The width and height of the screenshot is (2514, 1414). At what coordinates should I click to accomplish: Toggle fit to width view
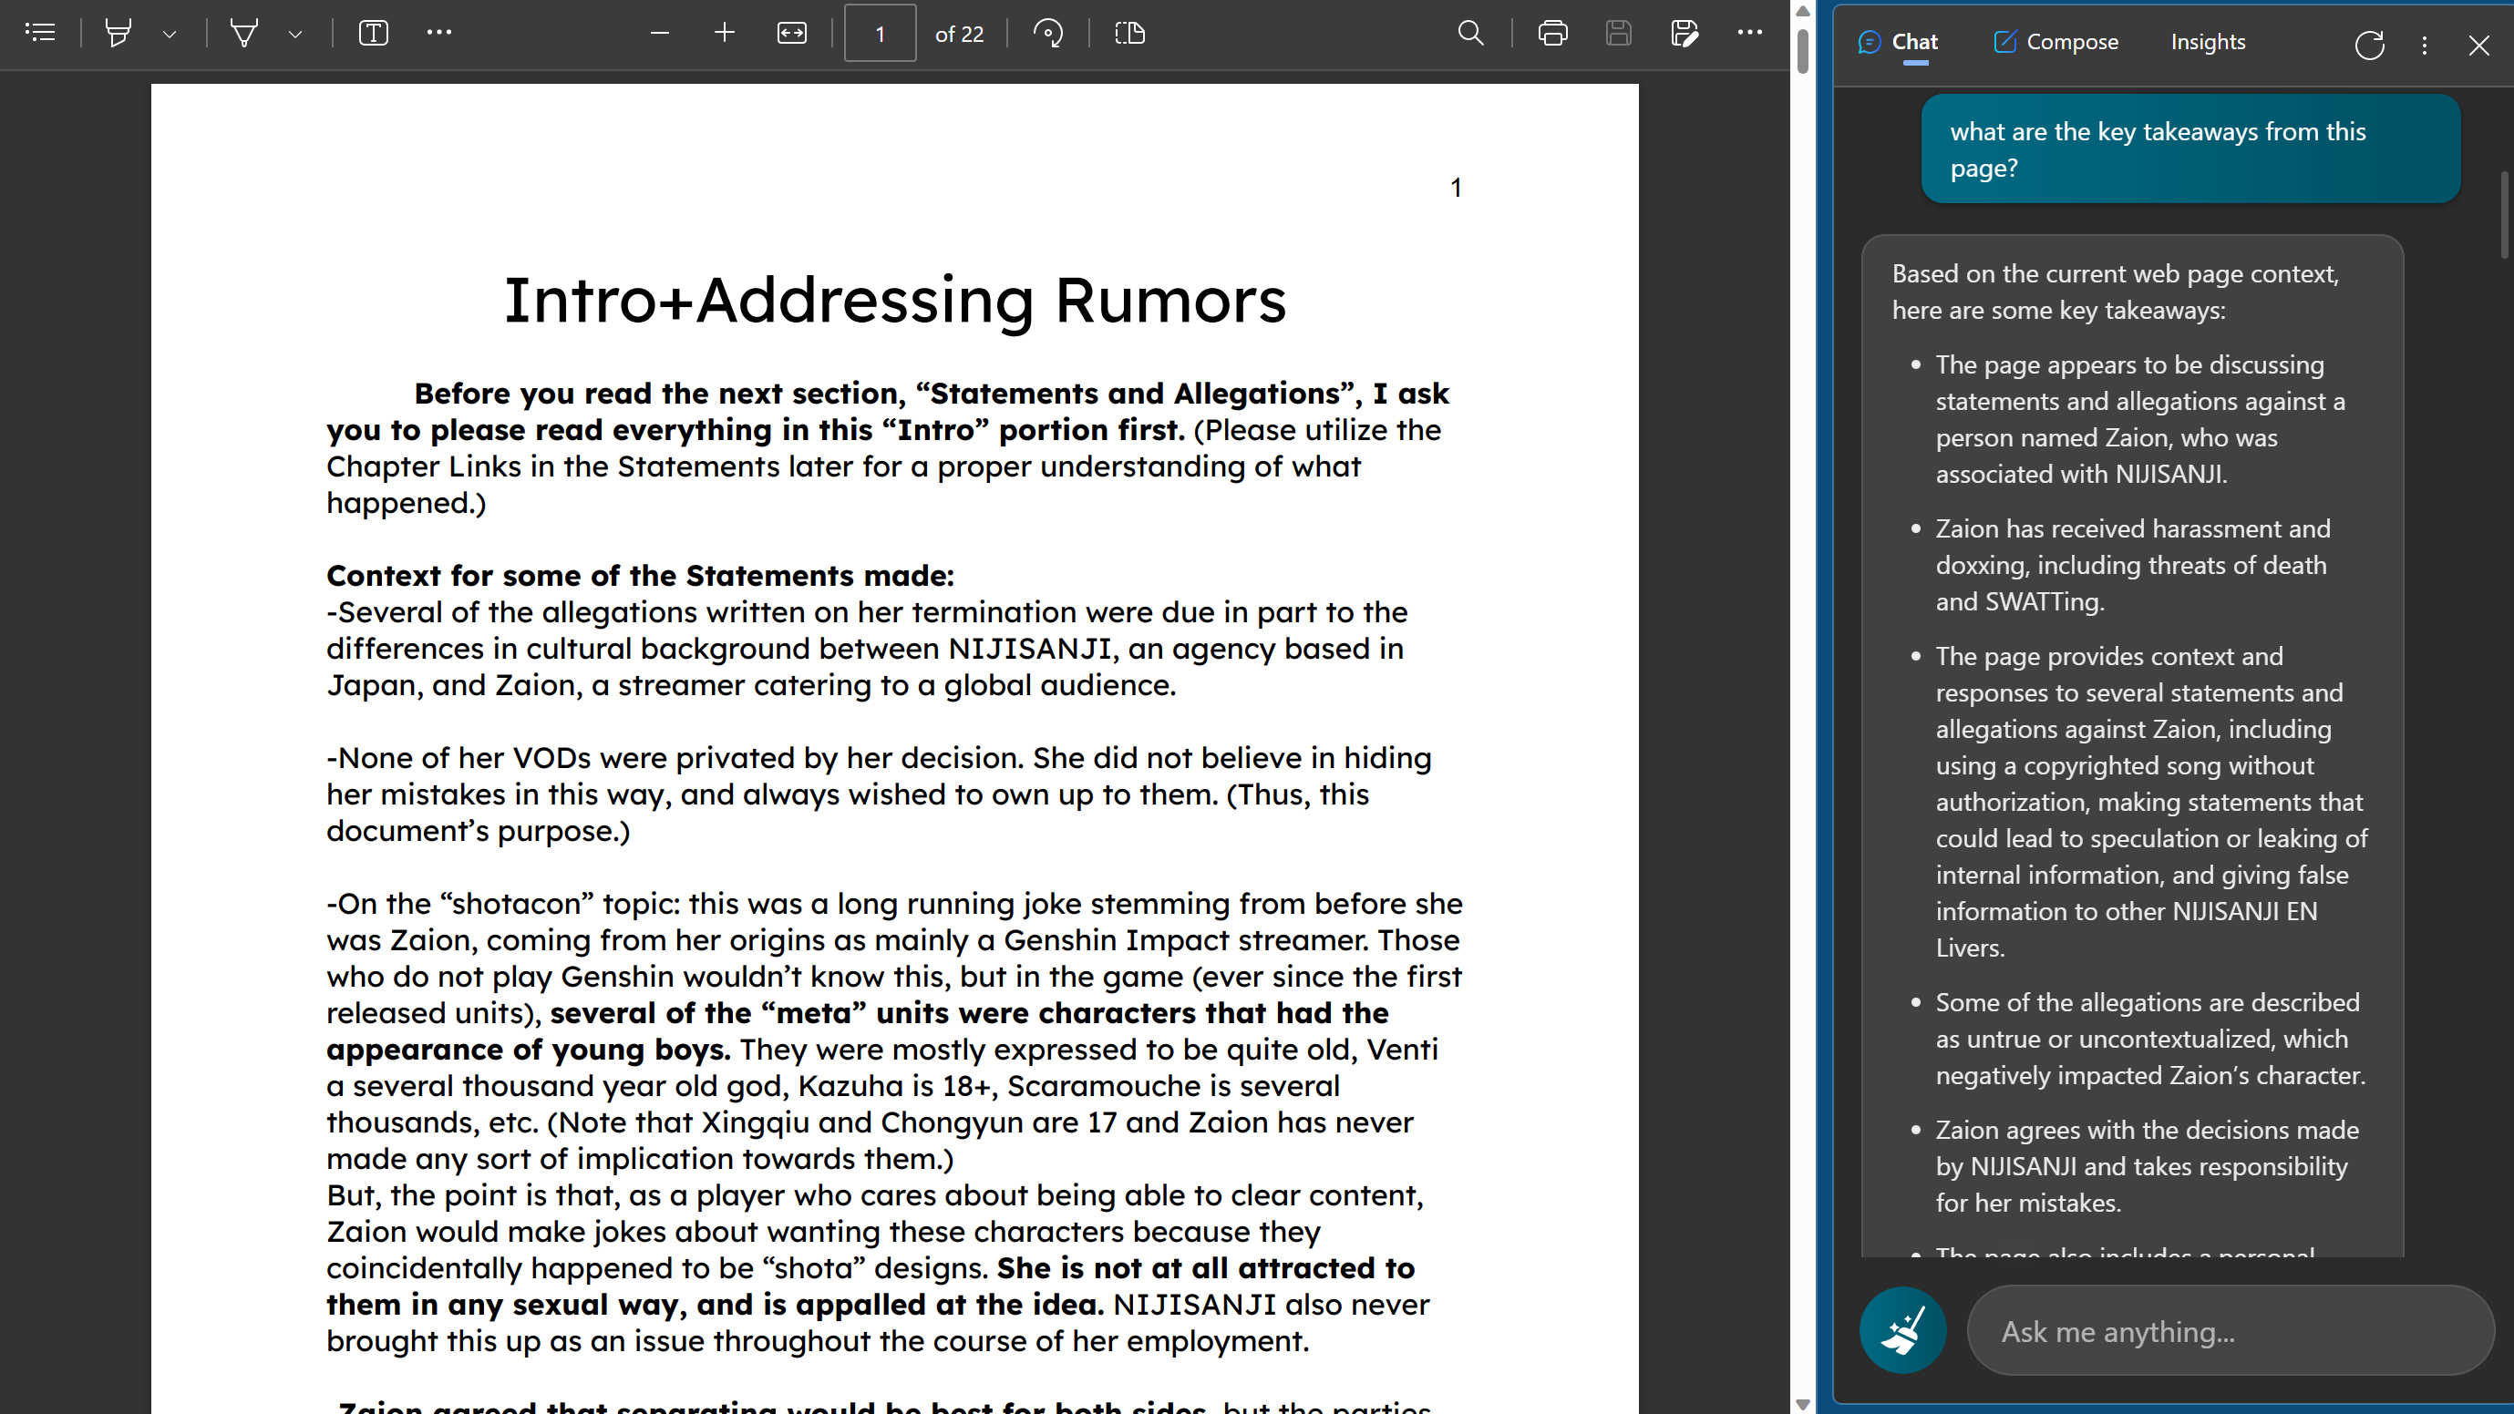tap(791, 33)
